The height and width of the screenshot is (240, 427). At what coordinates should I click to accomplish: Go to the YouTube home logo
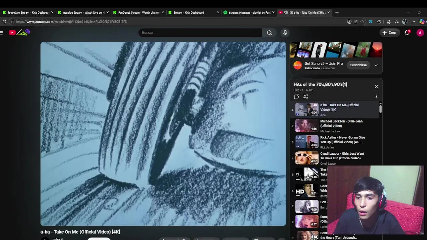19,32
